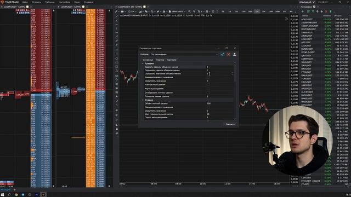This screenshot has width=351, height=197.
Task: Collapse the Стакан section
Action: point(143,100)
